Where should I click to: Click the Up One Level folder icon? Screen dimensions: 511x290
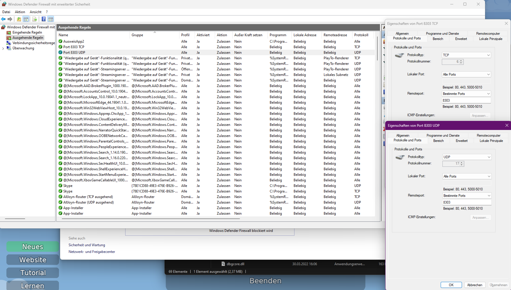click(19, 19)
